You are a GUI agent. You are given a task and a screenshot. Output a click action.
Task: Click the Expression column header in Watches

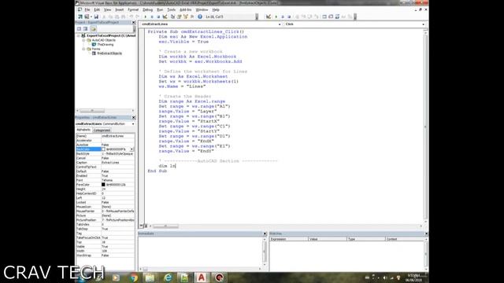288,239
